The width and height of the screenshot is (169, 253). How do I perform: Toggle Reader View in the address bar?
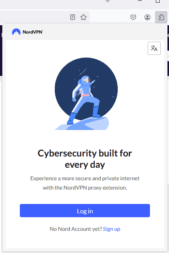[x=73, y=17]
